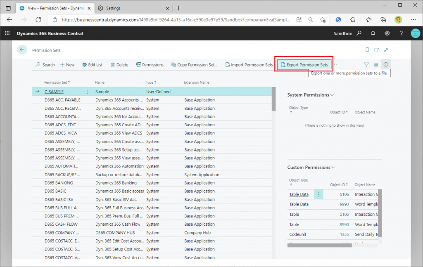Open browser collections
The width and height of the screenshot is (423, 267).
[383, 19]
